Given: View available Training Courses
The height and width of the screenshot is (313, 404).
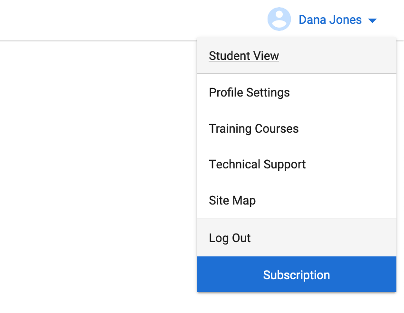Looking at the screenshot, I should (297, 128).
